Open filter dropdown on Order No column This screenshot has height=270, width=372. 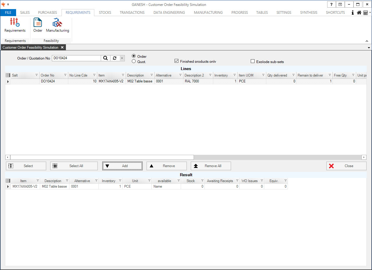[65, 75]
